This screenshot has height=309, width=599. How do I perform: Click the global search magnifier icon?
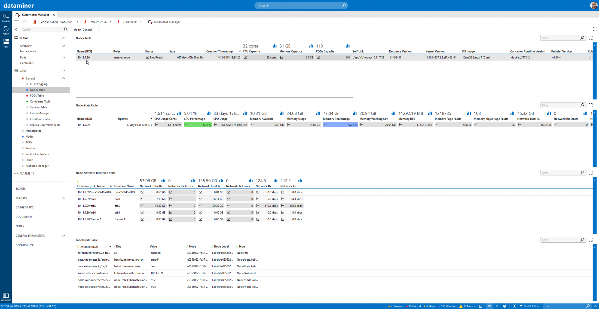(x=344, y=5)
